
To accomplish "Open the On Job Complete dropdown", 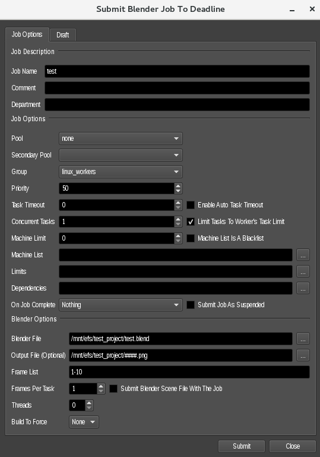I will [121, 305].
